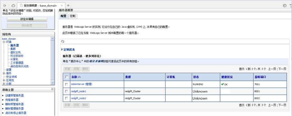Image resolution: width=292 pixels, height=116 pixels.
Task: Check the AdminServer row checkbox
Action: (67, 84)
